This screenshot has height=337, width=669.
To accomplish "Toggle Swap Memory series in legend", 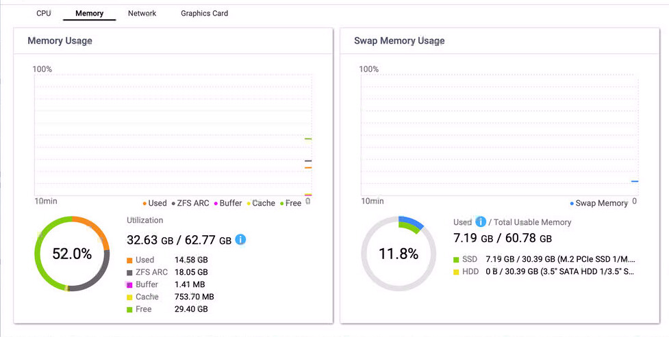I will [x=598, y=203].
